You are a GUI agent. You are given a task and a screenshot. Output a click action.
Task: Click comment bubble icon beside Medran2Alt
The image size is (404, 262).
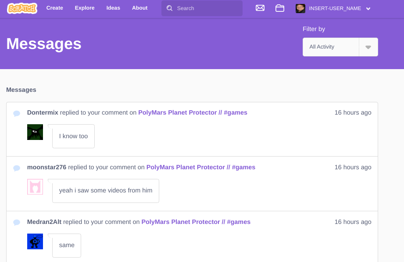[x=17, y=223]
